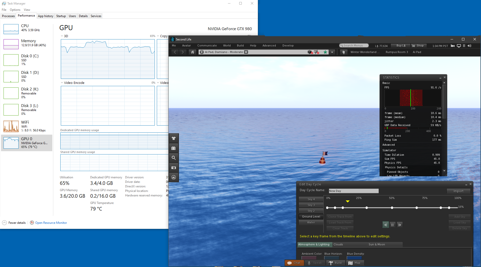The height and width of the screenshot is (267, 481).
Task: Open the Chat button
Action: (x=294, y=263)
